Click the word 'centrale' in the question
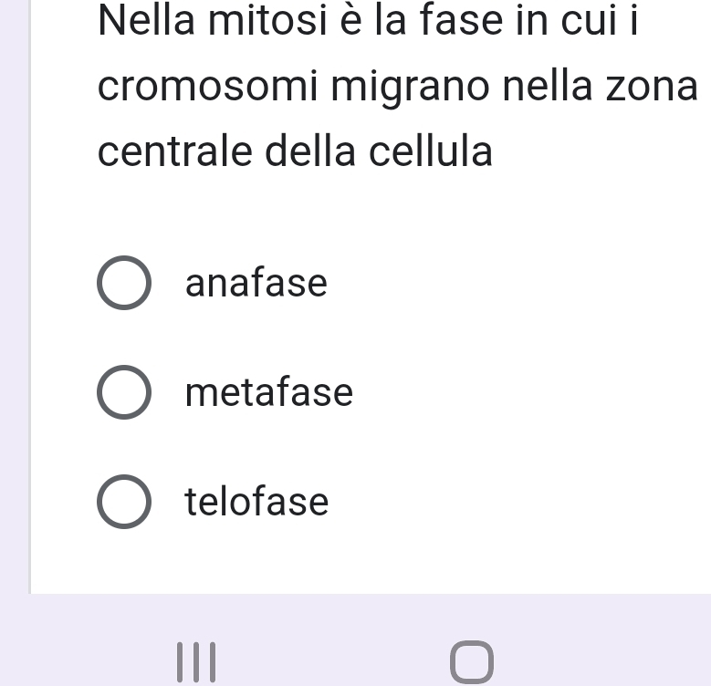This screenshot has width=711, height=686. [176, 151]
